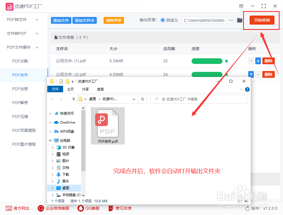Click the Explorer forward arrow
Viewport: 283px width, 215px height.
pyautogui.click(x=61, y=99)
